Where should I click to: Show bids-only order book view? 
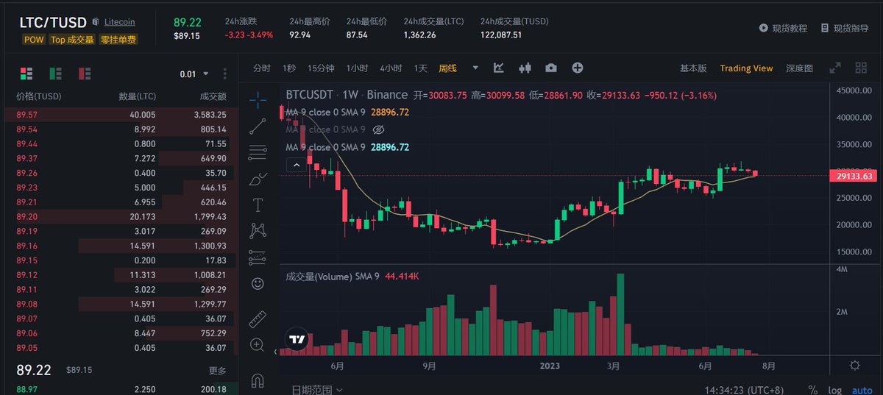coord(55,74)
